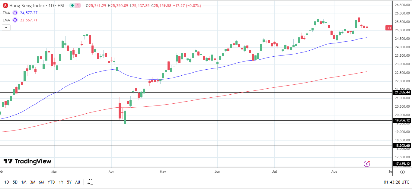Select the YTD time range
The image size is (412, 189).
51,182
